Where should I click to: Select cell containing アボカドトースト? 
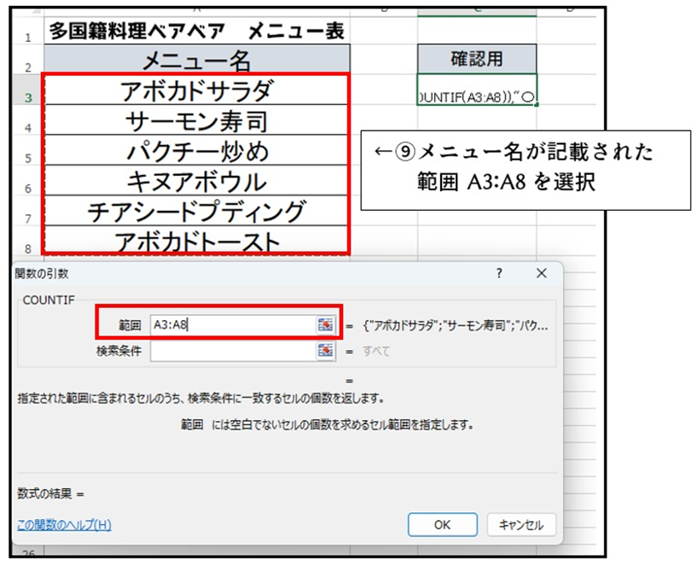tap(196, 241)
